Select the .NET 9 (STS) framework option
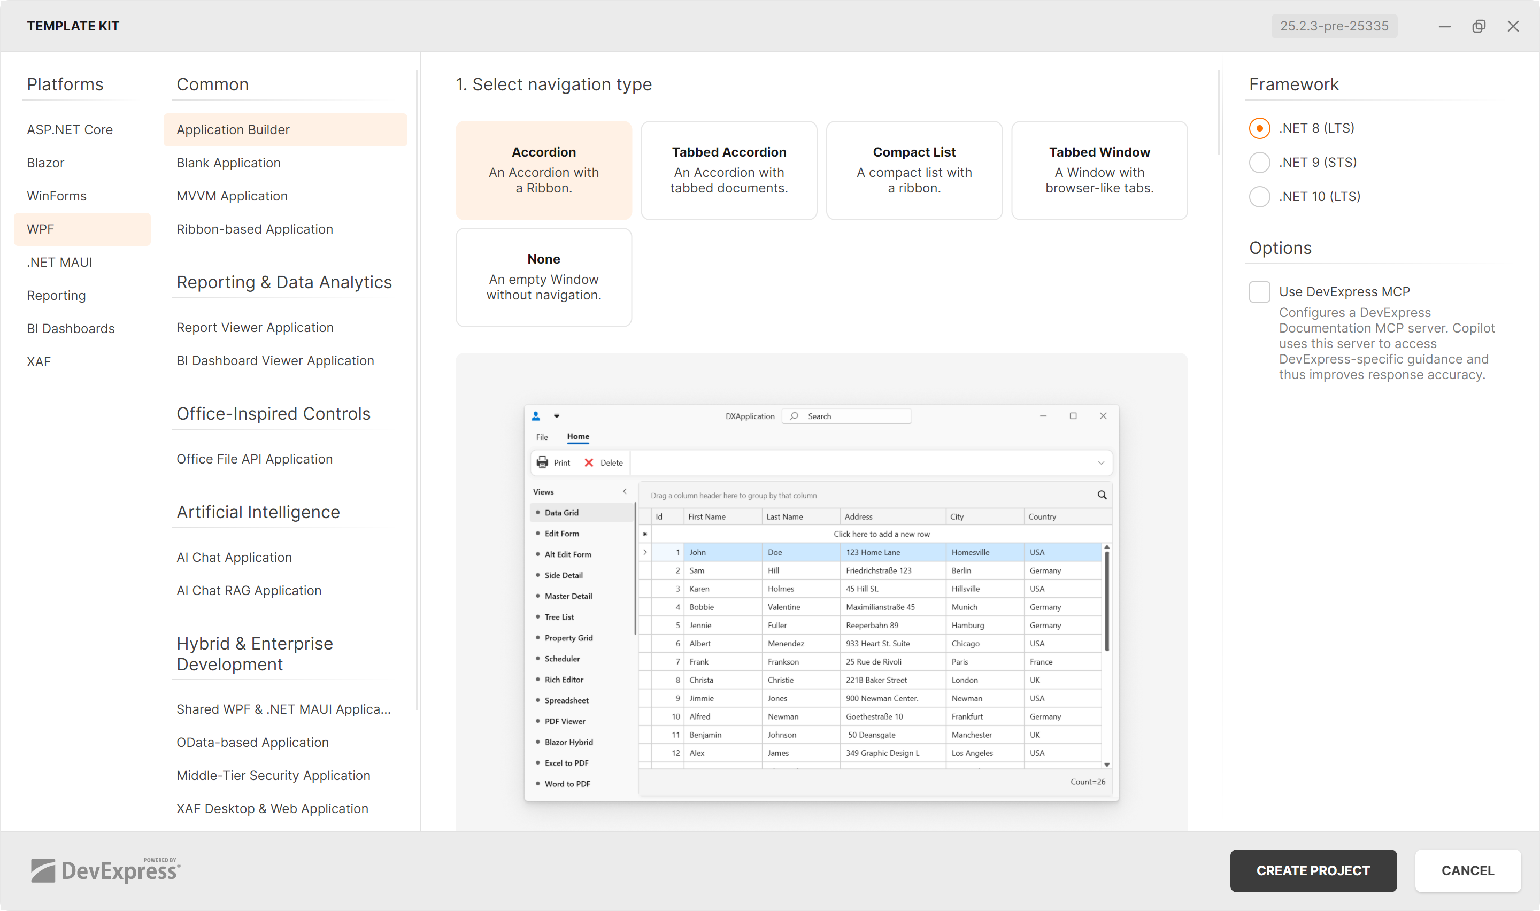1540x911 pixels. [1259, 162]
